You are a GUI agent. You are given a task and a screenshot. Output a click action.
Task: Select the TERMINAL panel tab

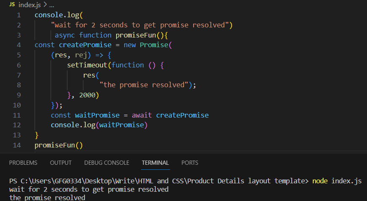pos(155,162)
